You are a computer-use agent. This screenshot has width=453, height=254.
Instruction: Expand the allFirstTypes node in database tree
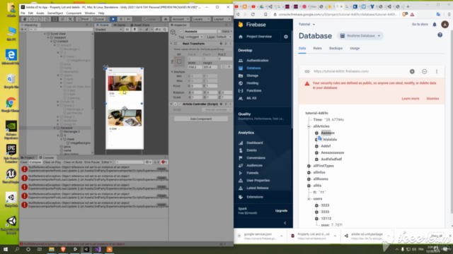click(309, 166)
